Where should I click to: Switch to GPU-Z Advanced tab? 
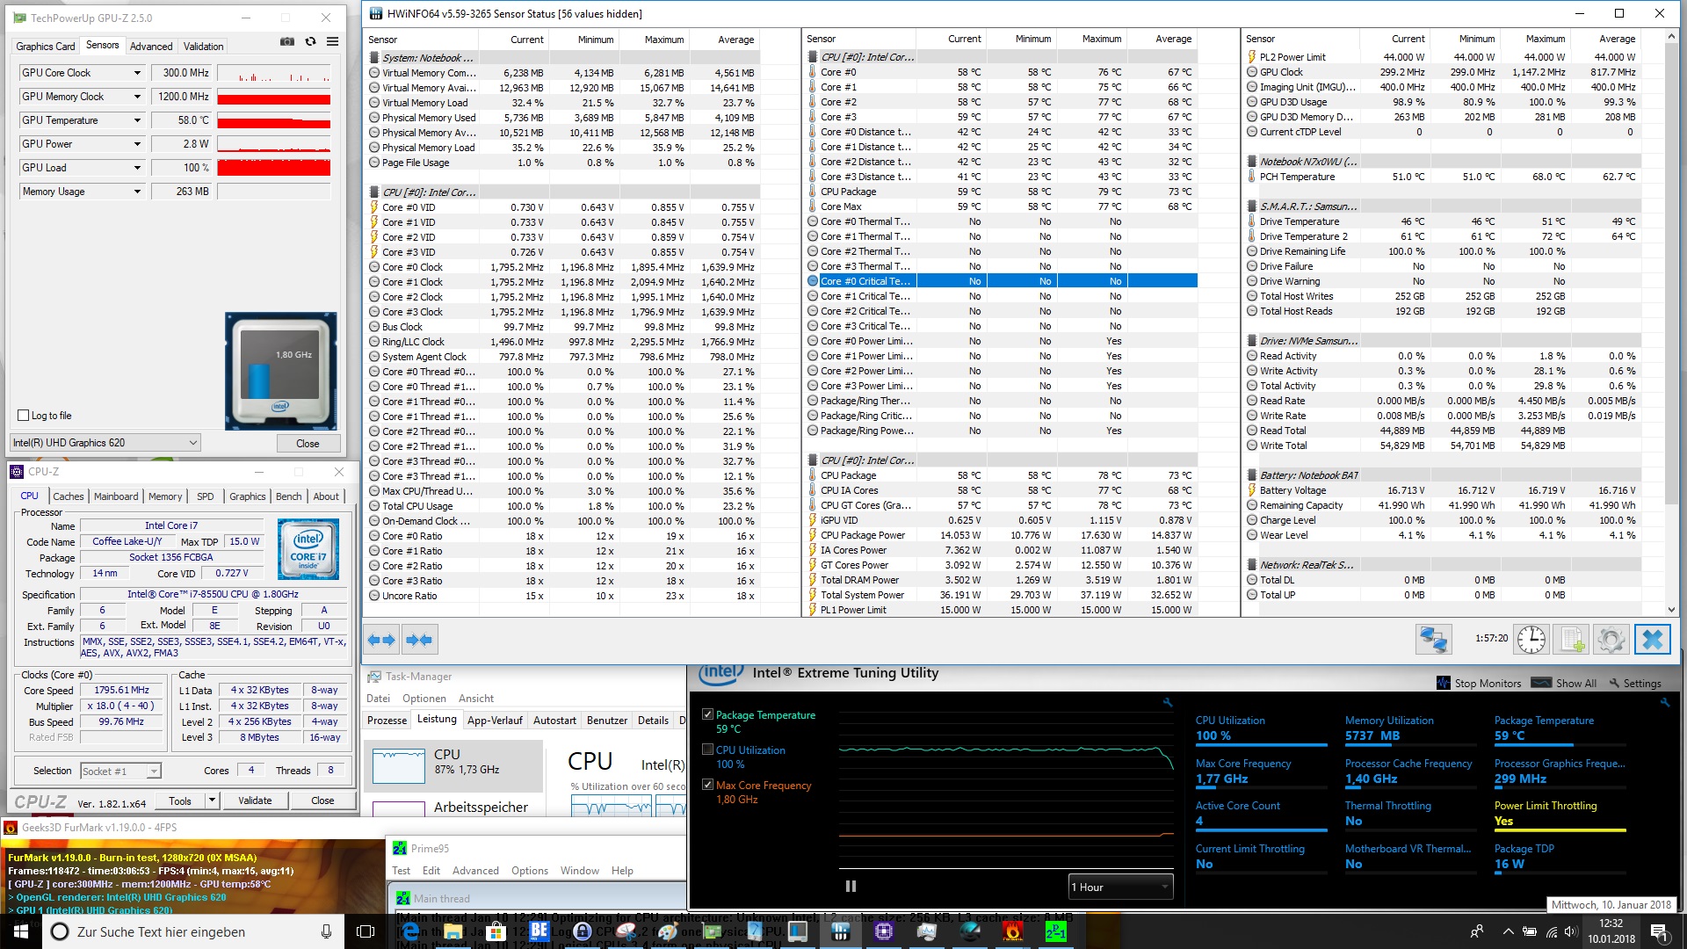[151, 47]
